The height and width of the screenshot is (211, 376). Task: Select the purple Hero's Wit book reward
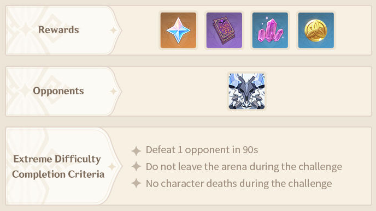coord(224,31)
